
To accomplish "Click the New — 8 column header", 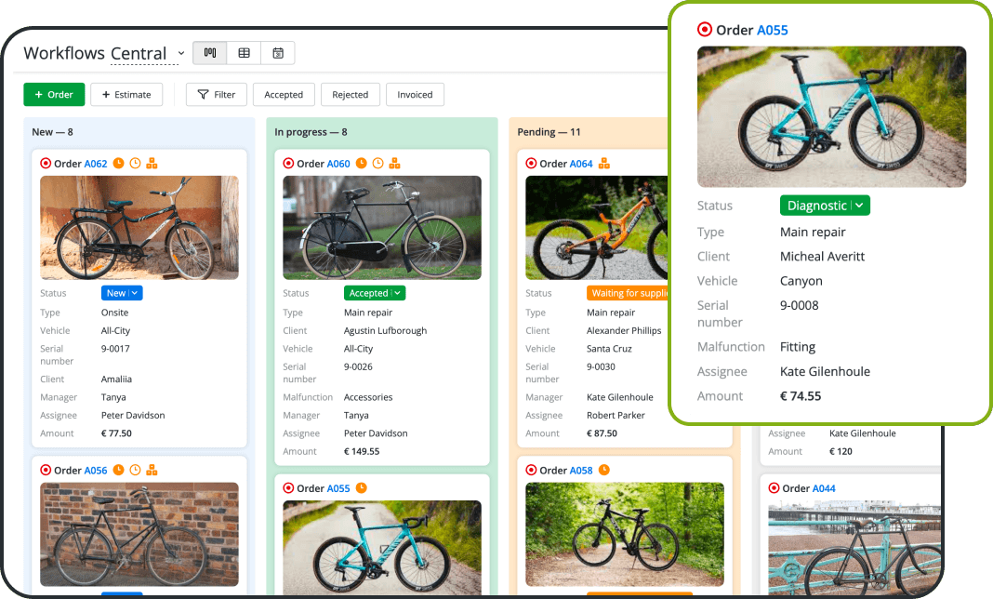I will point(53,132).
